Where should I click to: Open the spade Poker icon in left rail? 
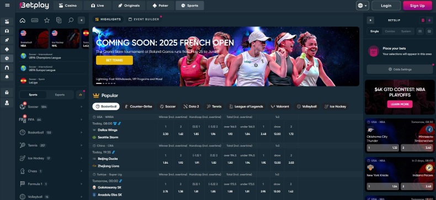tap(7, 49)
